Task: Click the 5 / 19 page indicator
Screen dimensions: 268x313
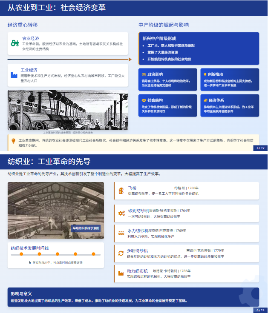Action: tap(260, 148)
